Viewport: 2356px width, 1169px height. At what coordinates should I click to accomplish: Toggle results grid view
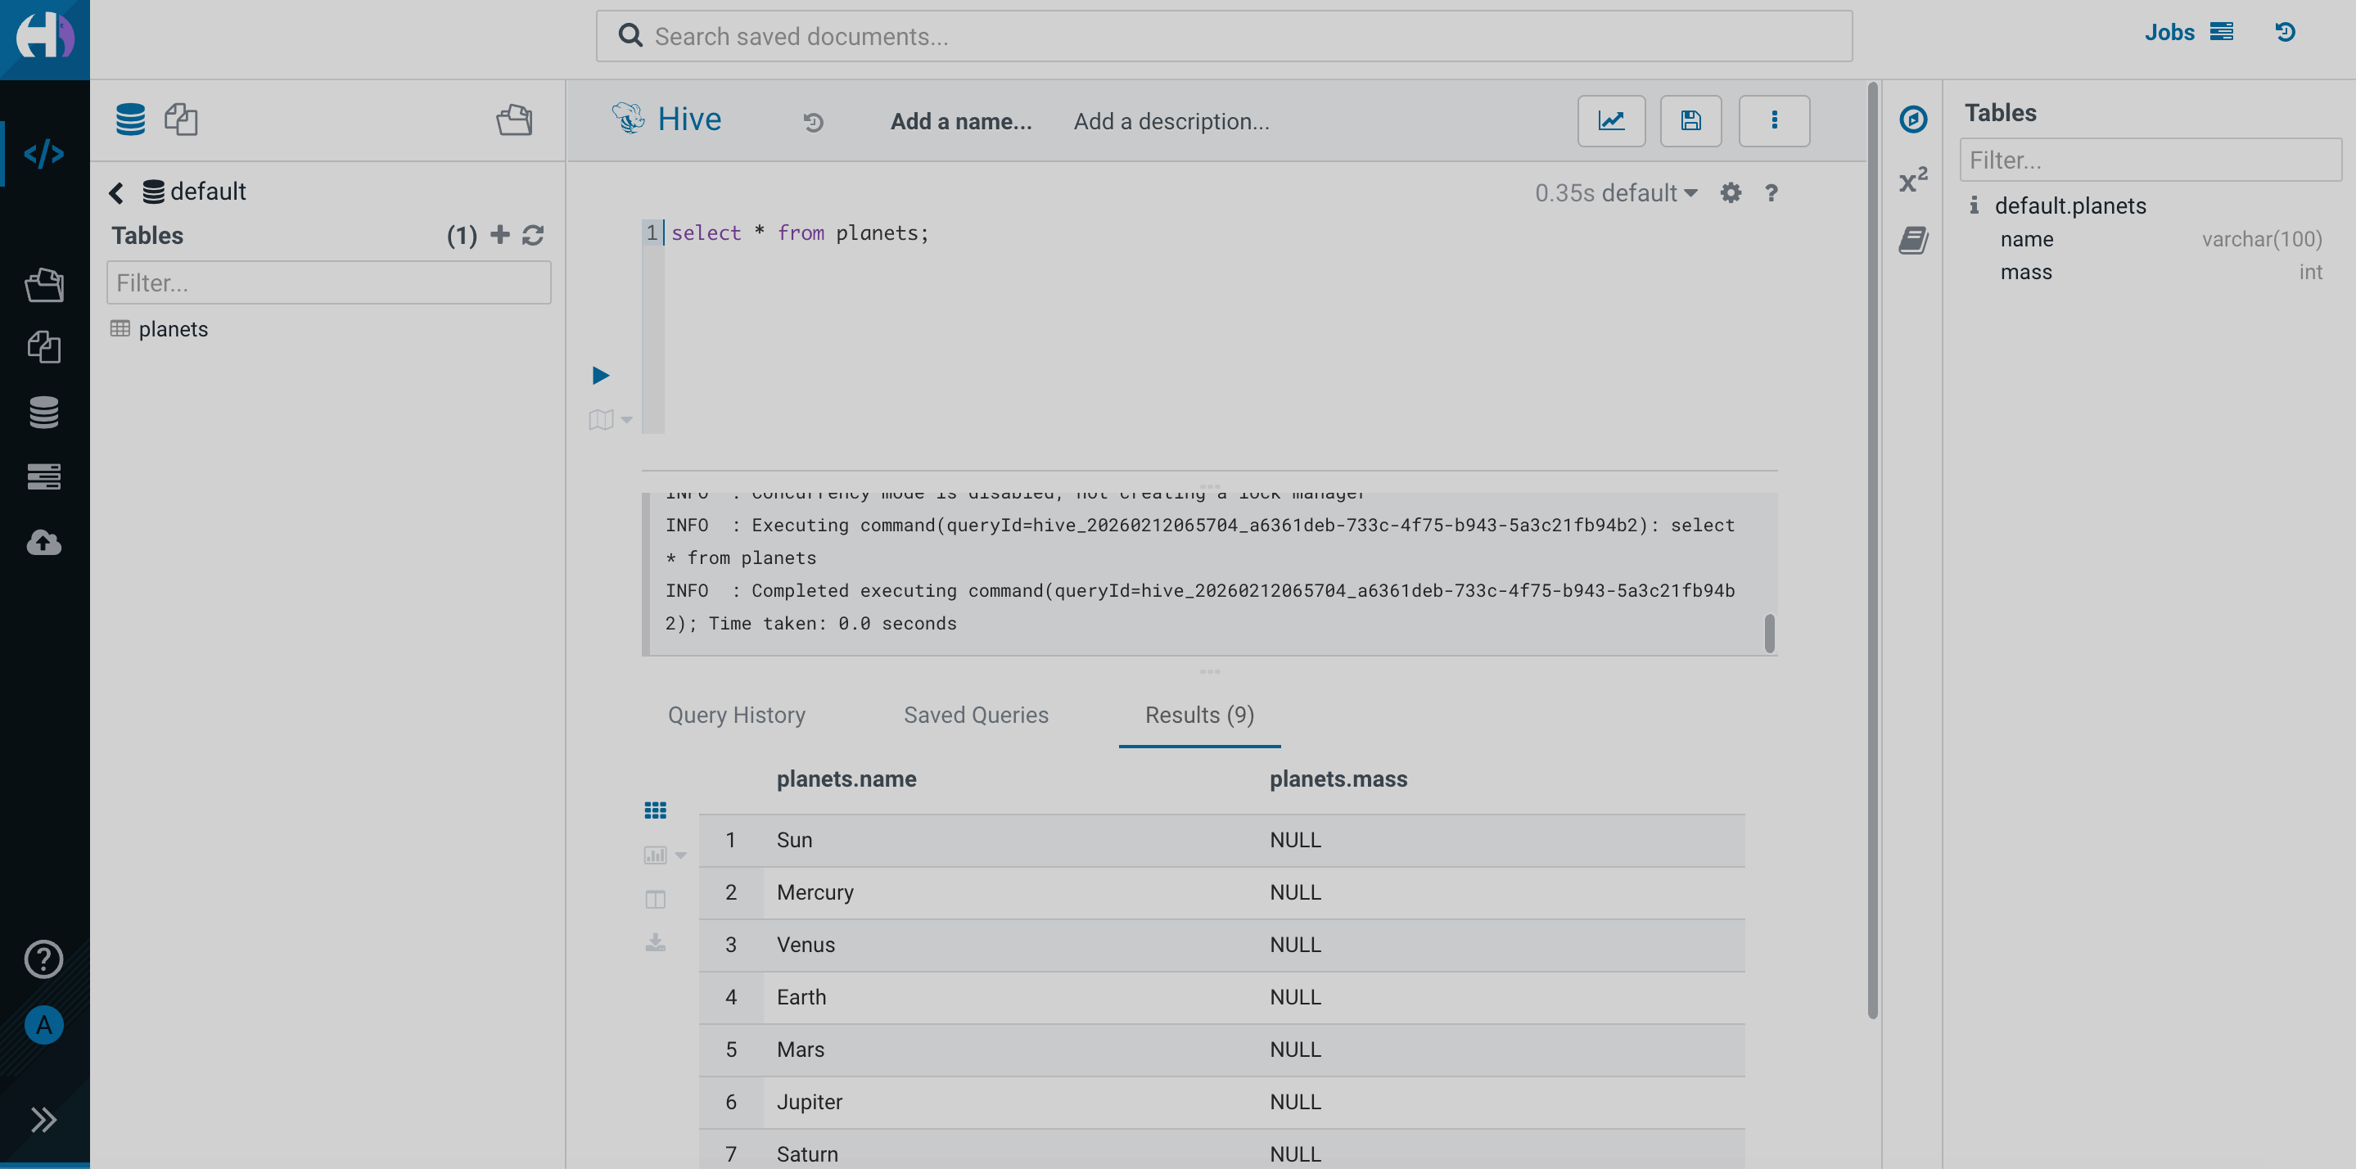tap(655, 809)
